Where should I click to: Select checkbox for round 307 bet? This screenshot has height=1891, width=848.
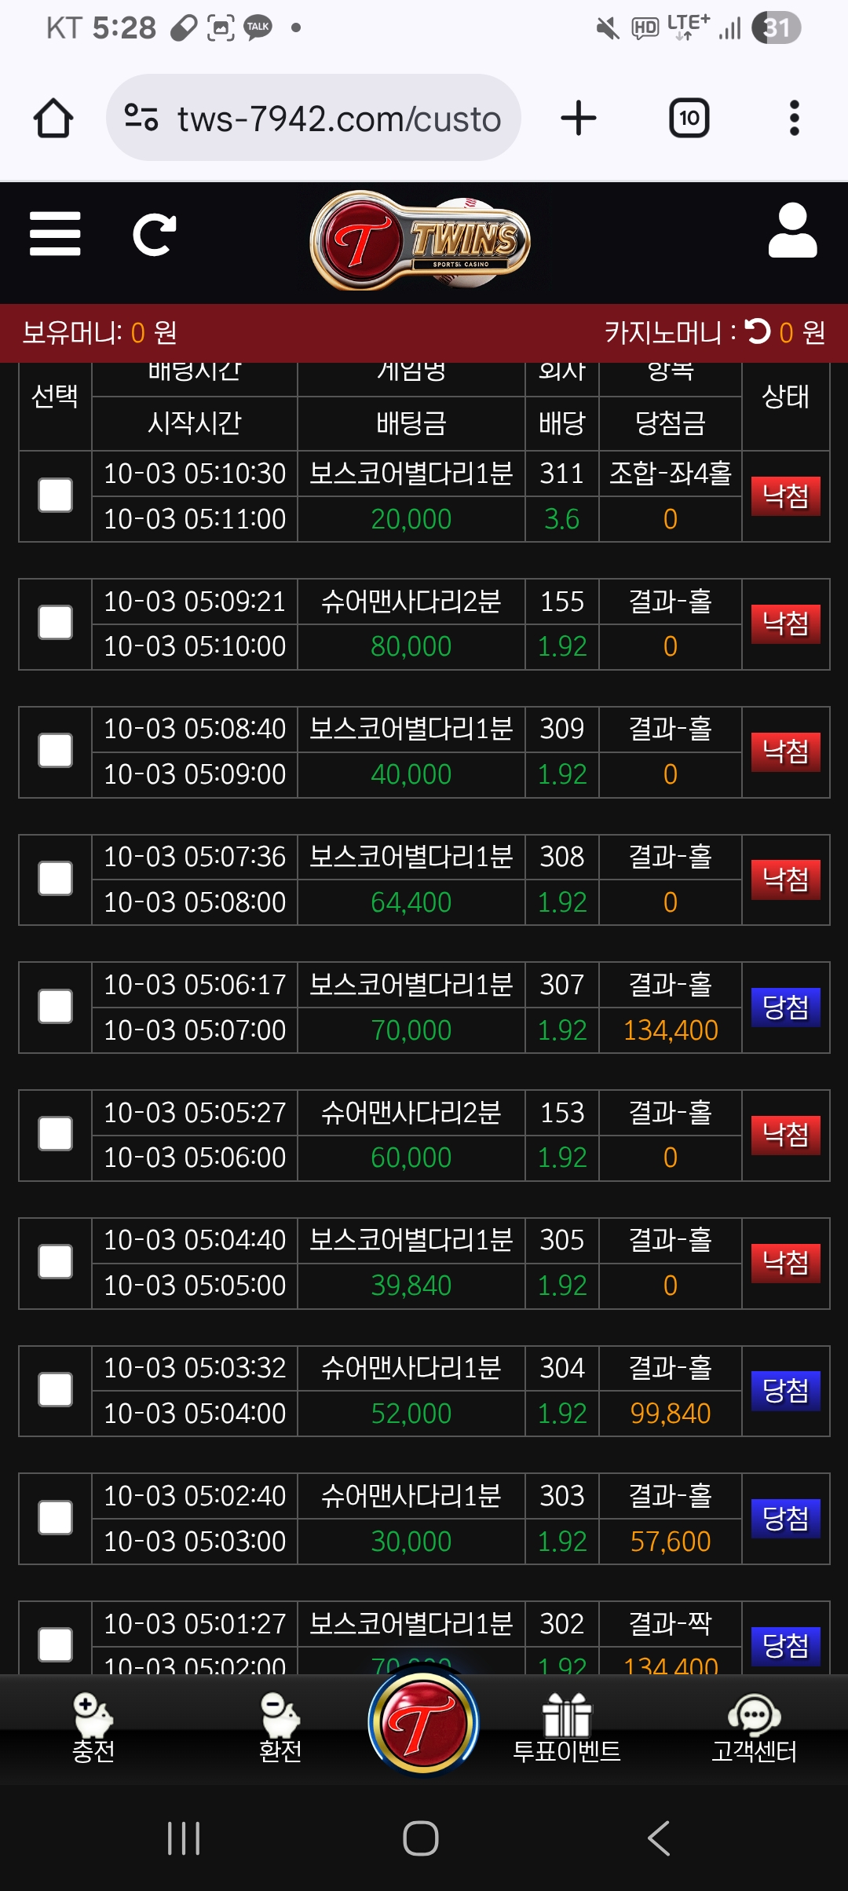(x=56, y=1007)
